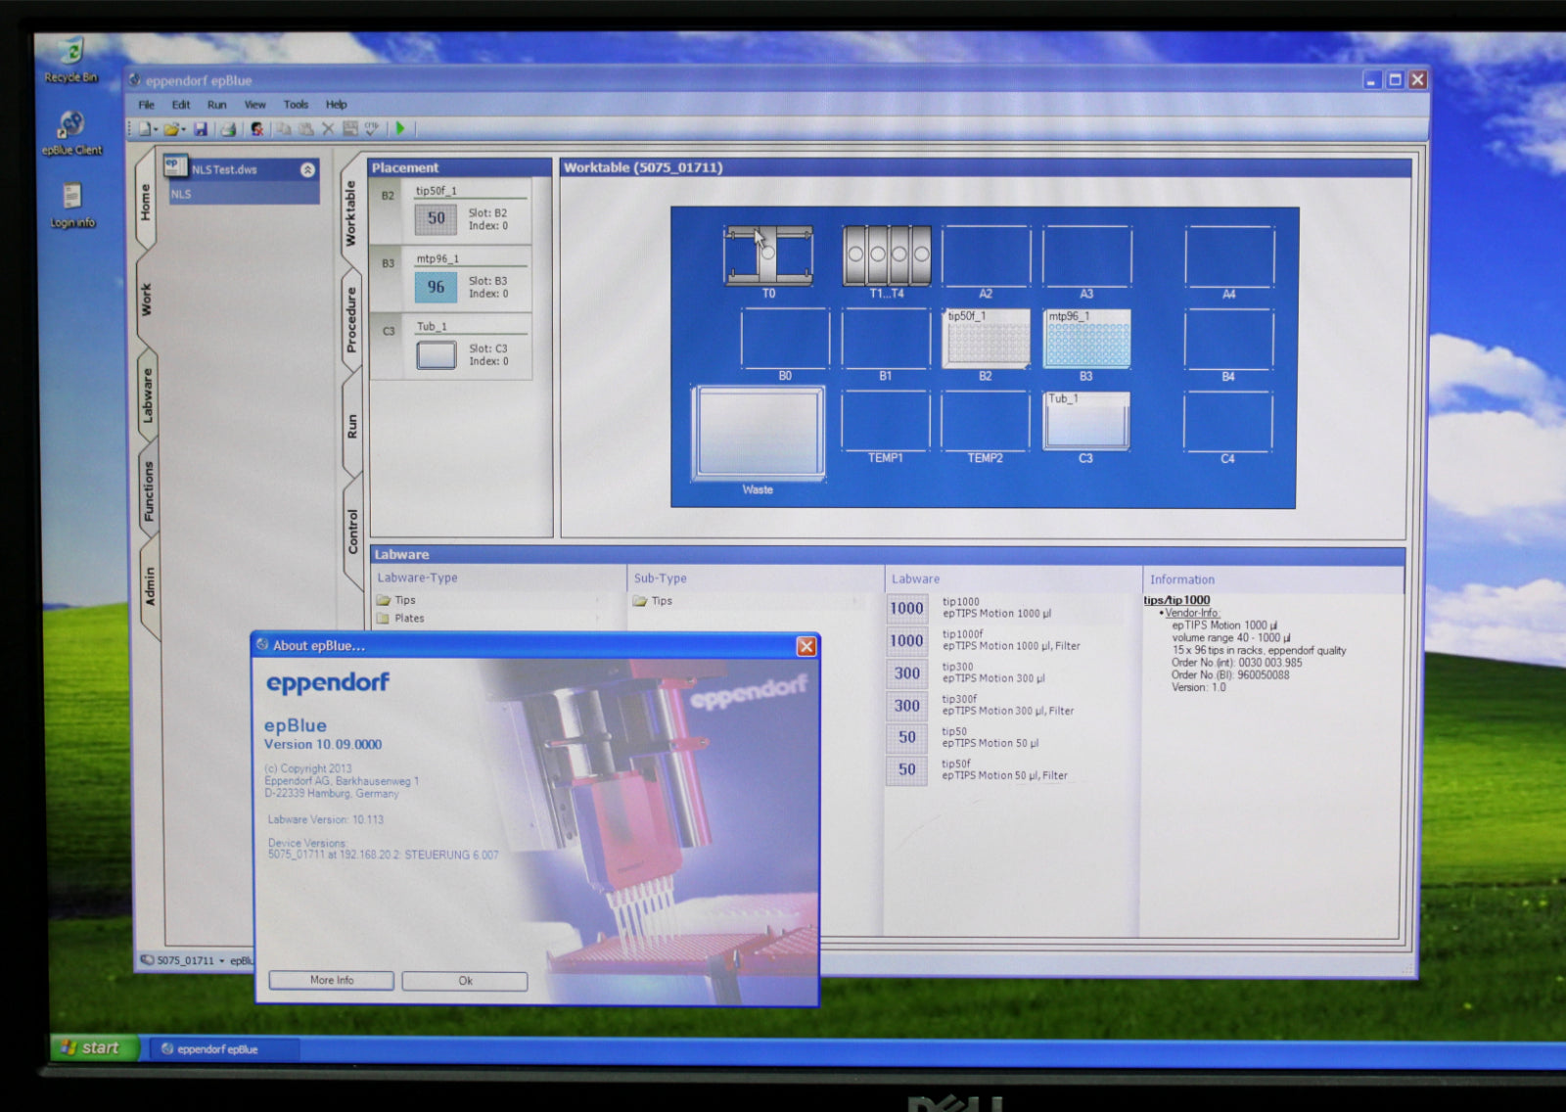The width and height of the screenshot is (1566, 1112).
Task: Open the Run menu
Action: tap(216, 105)
